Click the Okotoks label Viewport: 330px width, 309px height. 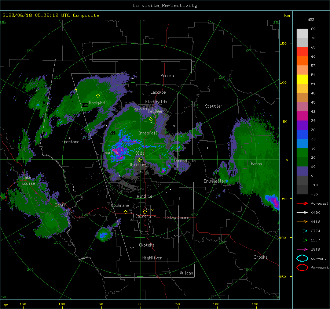pos(147,245)
